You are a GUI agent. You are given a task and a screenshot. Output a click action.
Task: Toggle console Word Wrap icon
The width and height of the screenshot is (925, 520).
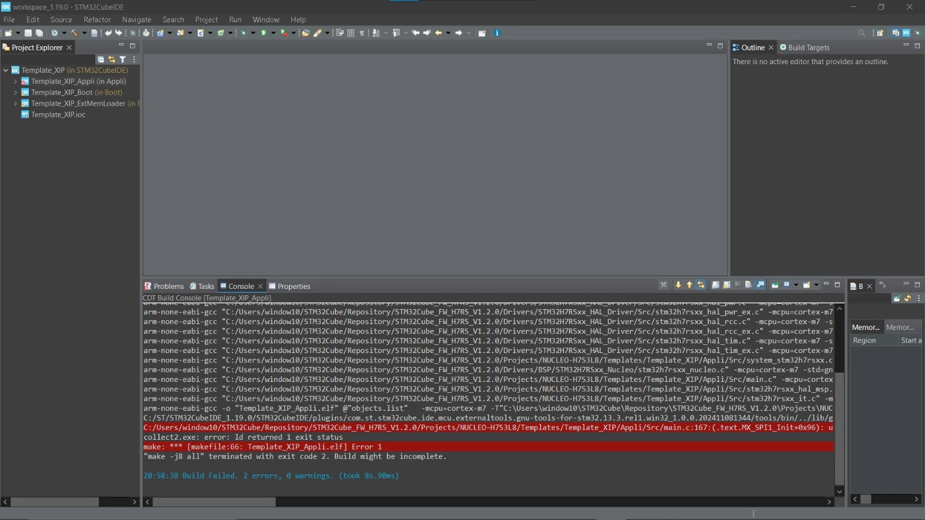pos(738,285)
